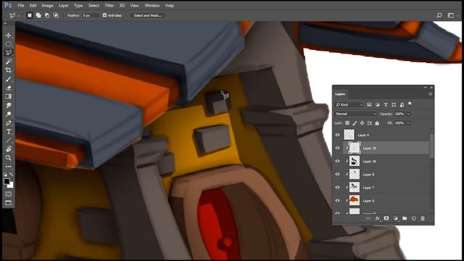Image resolution: width=464 pixels, height=261 pixels.
Task: Select the Gradient tool
Action: click(8, 96)
